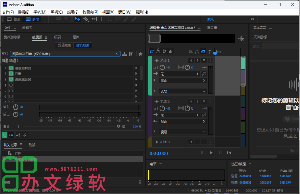Open Track 1 input dropdown (无)
The height and width of the screenshot is (194, 300).
pos(179,74)
